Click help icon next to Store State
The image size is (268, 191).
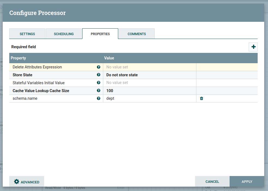point(99,75)
